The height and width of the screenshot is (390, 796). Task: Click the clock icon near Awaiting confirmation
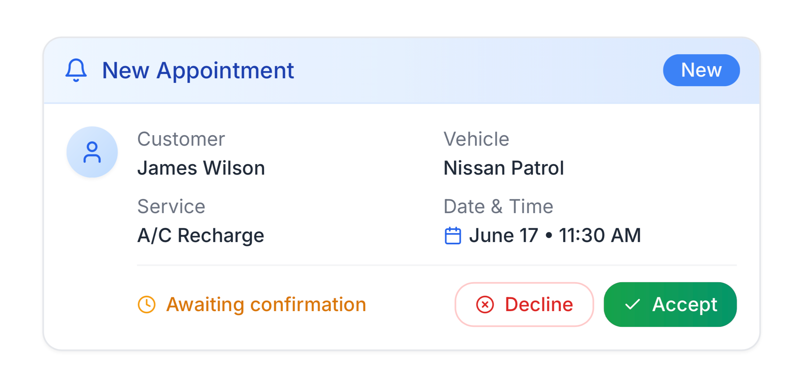pos(147,304)
